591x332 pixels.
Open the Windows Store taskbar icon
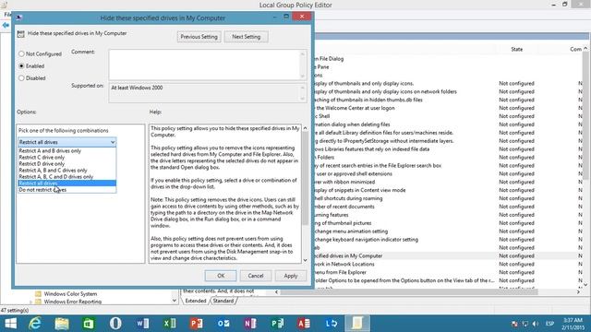point(89,324)
